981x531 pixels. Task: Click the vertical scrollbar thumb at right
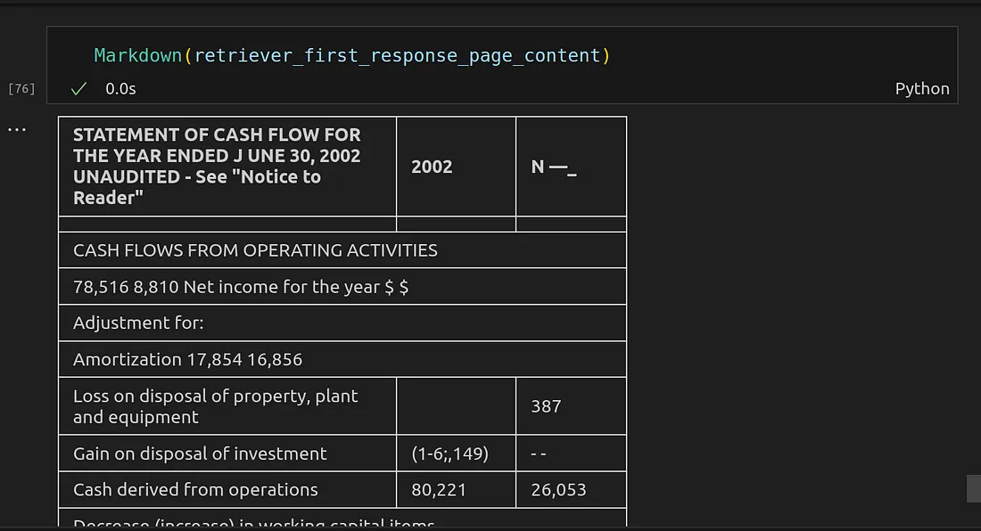974,488
